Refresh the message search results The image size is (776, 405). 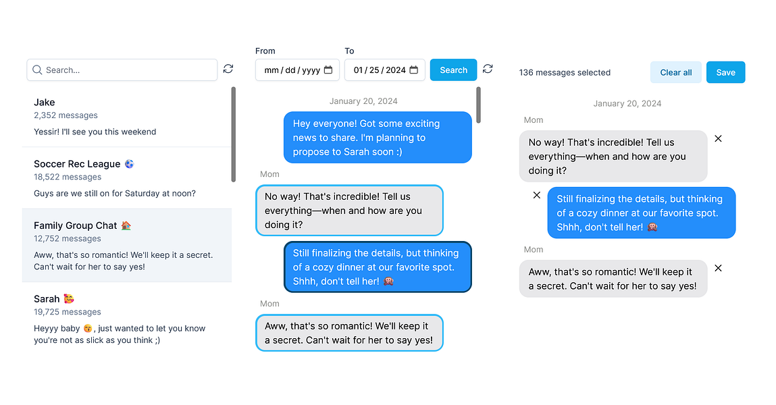pos(488,69)
